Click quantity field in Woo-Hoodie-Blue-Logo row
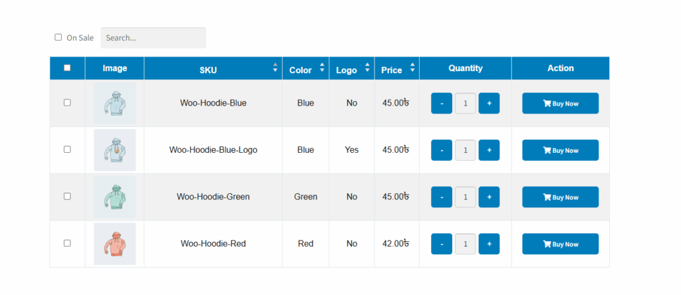This screenshot has height=295, width=681. click(466, 150)
